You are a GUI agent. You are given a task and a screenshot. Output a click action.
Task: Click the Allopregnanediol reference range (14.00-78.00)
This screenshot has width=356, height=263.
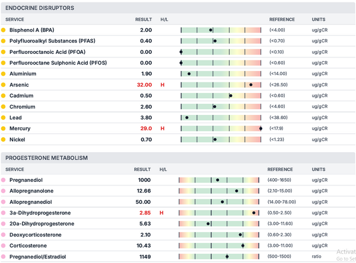point(286,202)
